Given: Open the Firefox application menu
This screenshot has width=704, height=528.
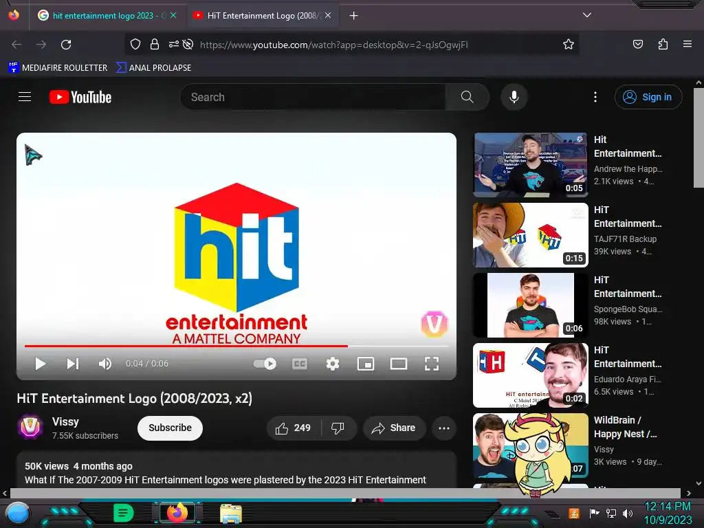Looking at the screenshot, I should coord(687,44).
